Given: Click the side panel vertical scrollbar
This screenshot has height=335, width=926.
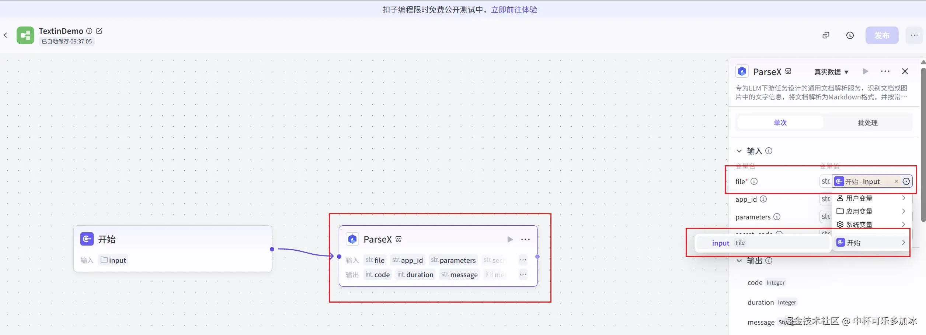Looking at the screenshot, I should (923, 144).
